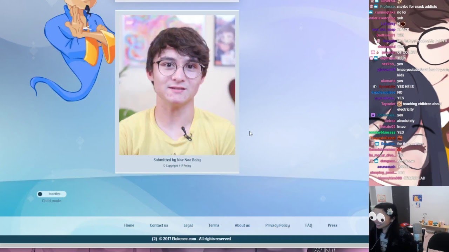Open the Legal footer link
This screenshot has height=252, width=449.
click(188, 225)
